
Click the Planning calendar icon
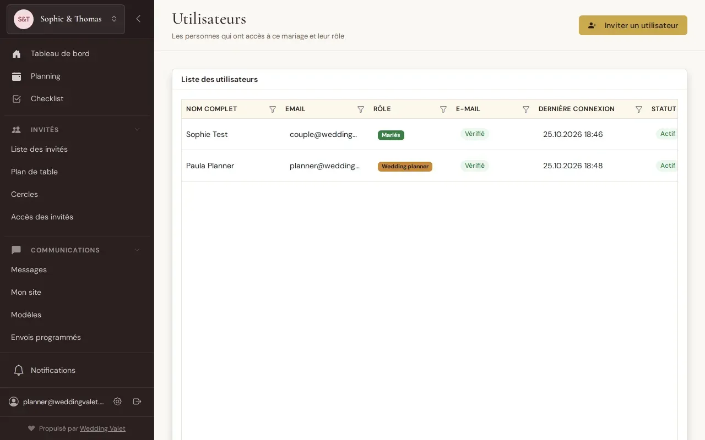(17, 76)
